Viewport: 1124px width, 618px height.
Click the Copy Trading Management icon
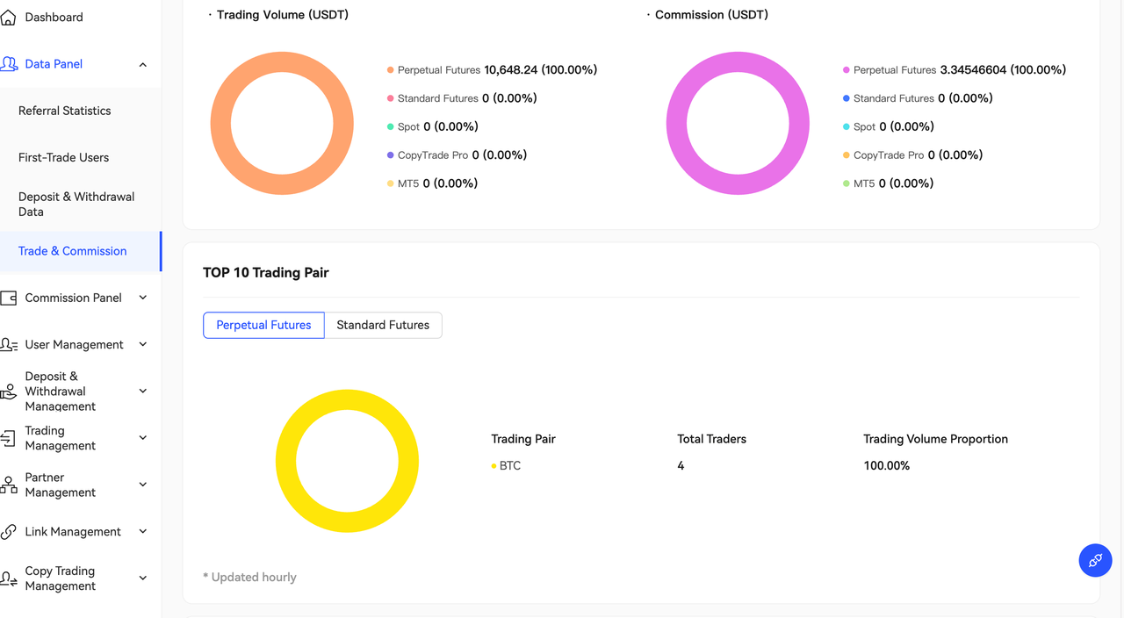[9, 578]
